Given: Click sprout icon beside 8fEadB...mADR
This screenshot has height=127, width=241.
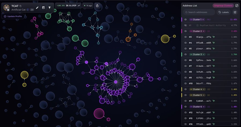Looking at the screenshot, I should pyautogui.click(x=213, y=43).
